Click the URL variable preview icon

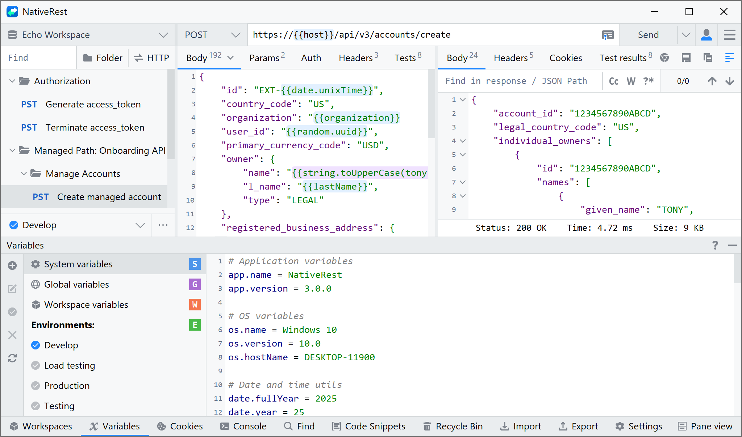click(x=608, y=35)
